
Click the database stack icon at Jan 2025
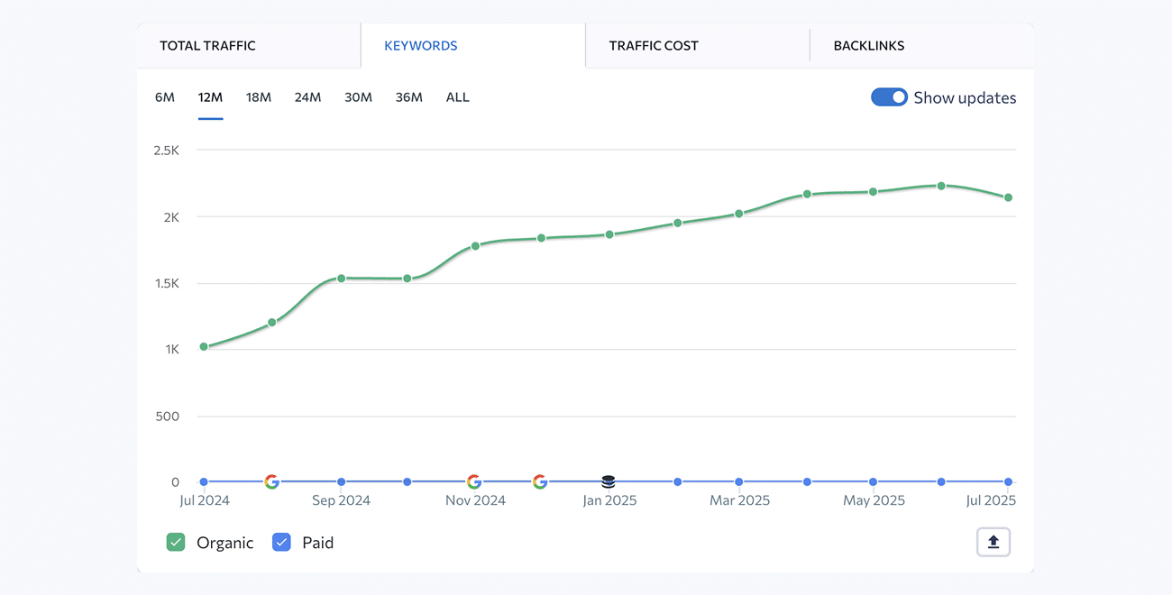tap(609, 482)
